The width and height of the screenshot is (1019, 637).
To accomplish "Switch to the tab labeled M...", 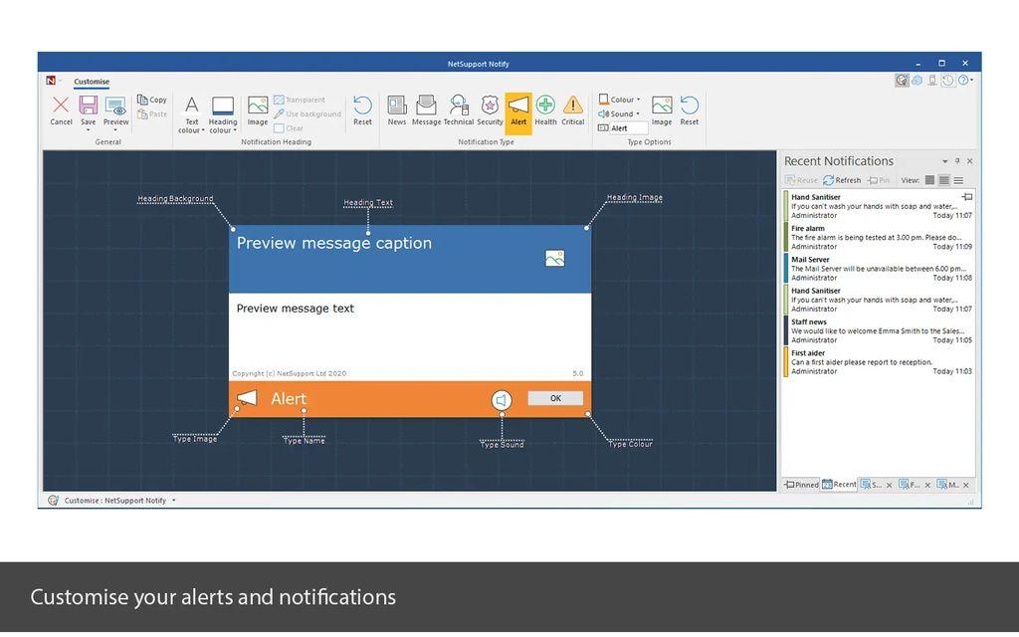I will point(948,485).
